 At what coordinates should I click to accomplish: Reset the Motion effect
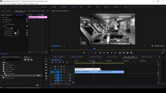click(27, 19)
